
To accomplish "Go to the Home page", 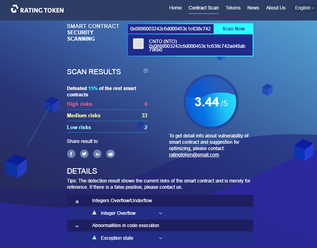I will (x=175, y=8).
